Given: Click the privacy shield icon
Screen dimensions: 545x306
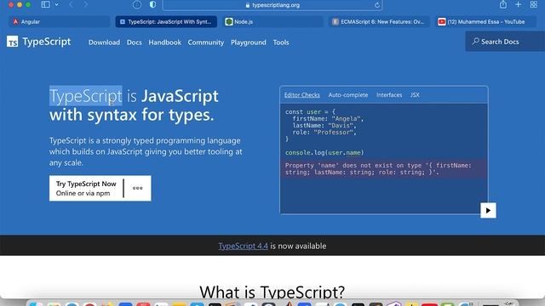Looking at the screenshot, I should pos(152,5).
